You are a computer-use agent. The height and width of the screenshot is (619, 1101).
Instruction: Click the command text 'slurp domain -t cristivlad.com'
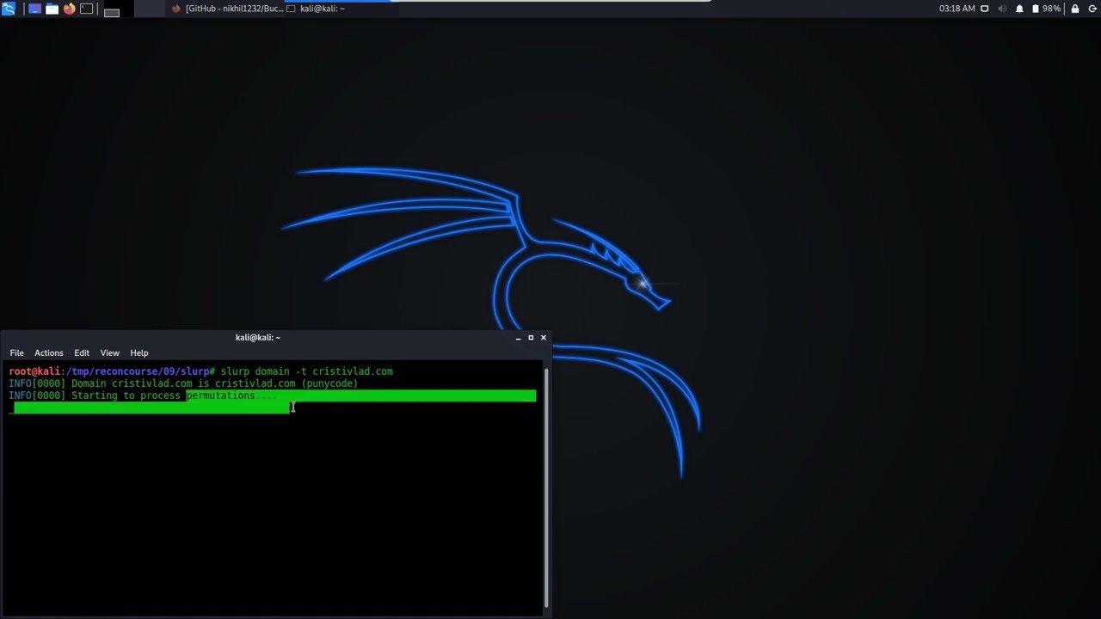pos(306,371)
